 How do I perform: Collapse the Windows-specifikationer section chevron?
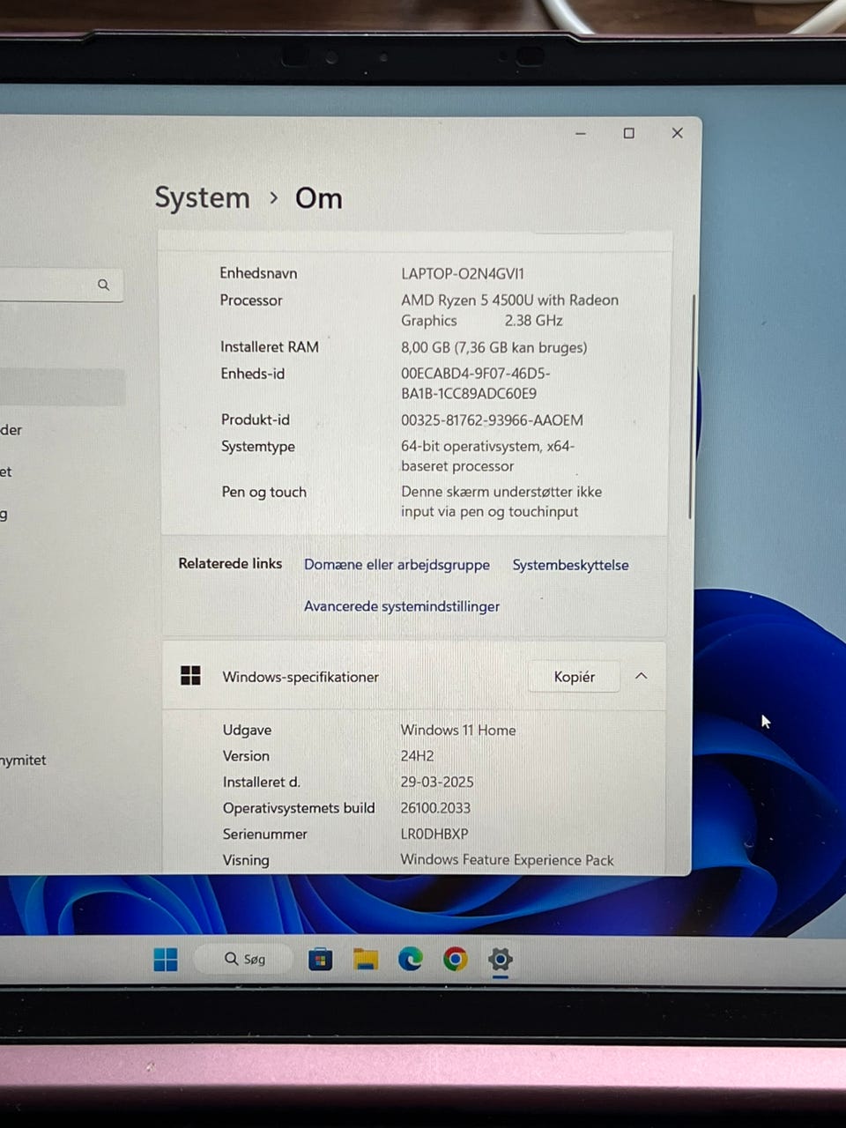642,676
